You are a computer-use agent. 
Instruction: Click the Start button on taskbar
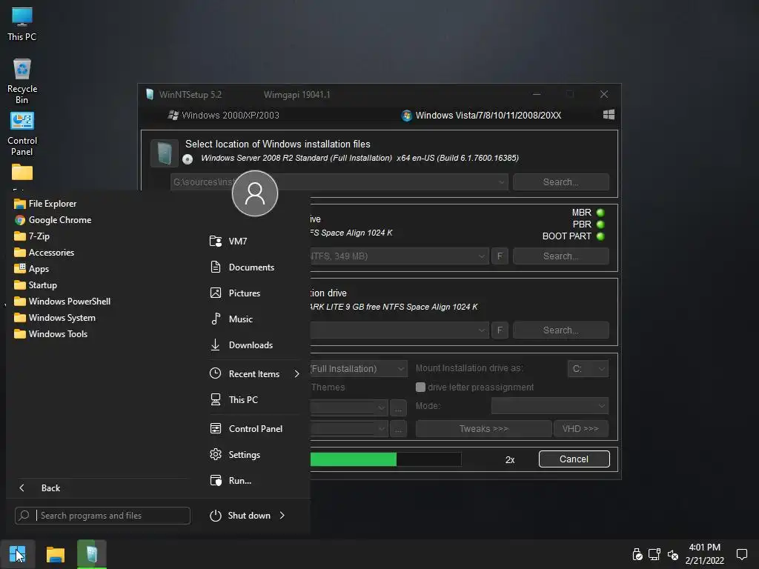[18, 554]
